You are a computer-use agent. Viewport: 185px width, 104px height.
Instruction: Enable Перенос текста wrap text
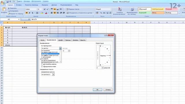pos(73,9)
